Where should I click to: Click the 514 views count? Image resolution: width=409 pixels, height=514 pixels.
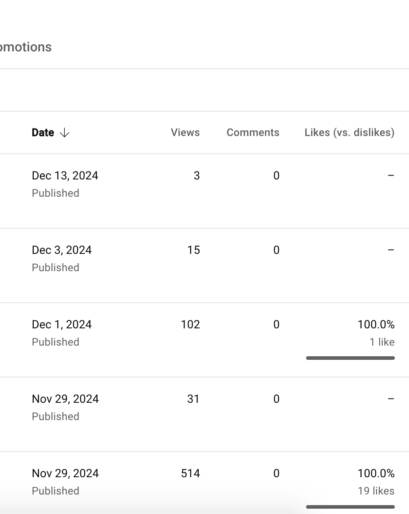(190, 473)
